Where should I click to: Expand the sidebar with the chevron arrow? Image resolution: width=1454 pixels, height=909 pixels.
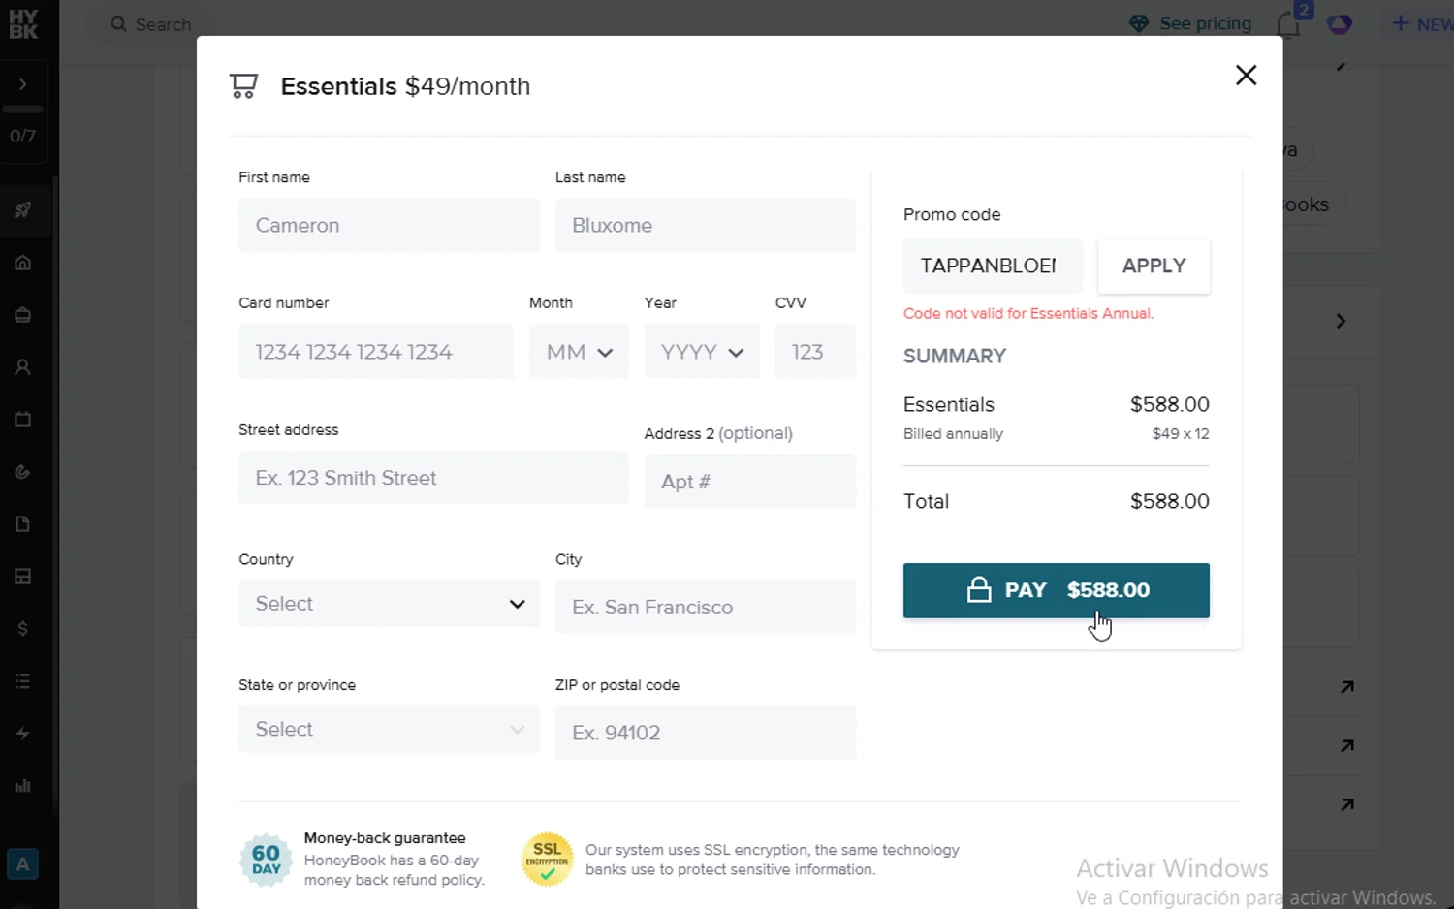click(x=23, y=84)
